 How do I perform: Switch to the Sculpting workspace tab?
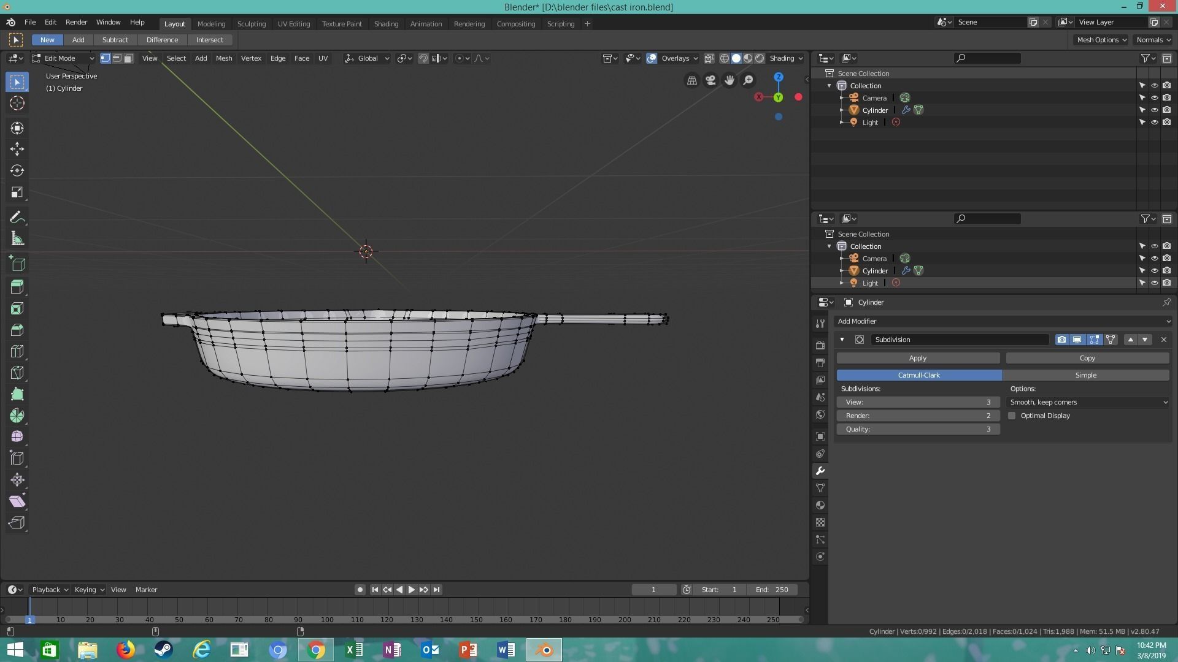click(x=252, y=24)
